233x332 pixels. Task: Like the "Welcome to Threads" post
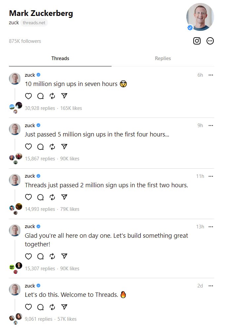(28, 307)
